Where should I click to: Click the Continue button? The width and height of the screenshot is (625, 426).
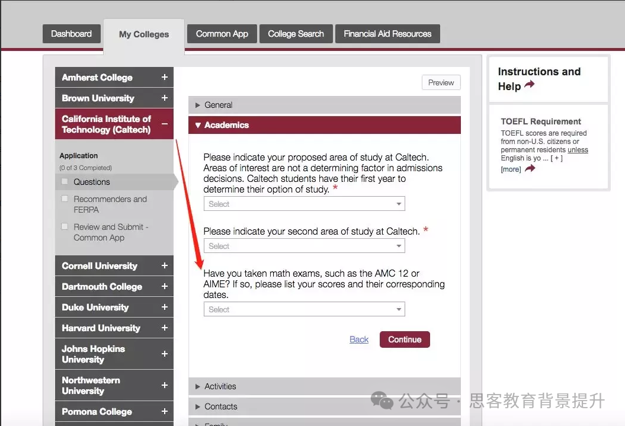coord(405,339)
